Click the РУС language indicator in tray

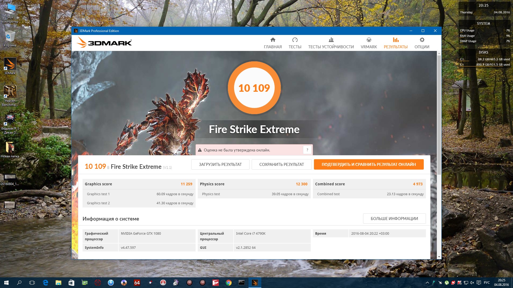pos(487,283)
